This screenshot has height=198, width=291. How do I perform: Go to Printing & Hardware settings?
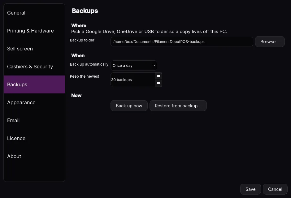pyautogui.click(x=34, y=31)
